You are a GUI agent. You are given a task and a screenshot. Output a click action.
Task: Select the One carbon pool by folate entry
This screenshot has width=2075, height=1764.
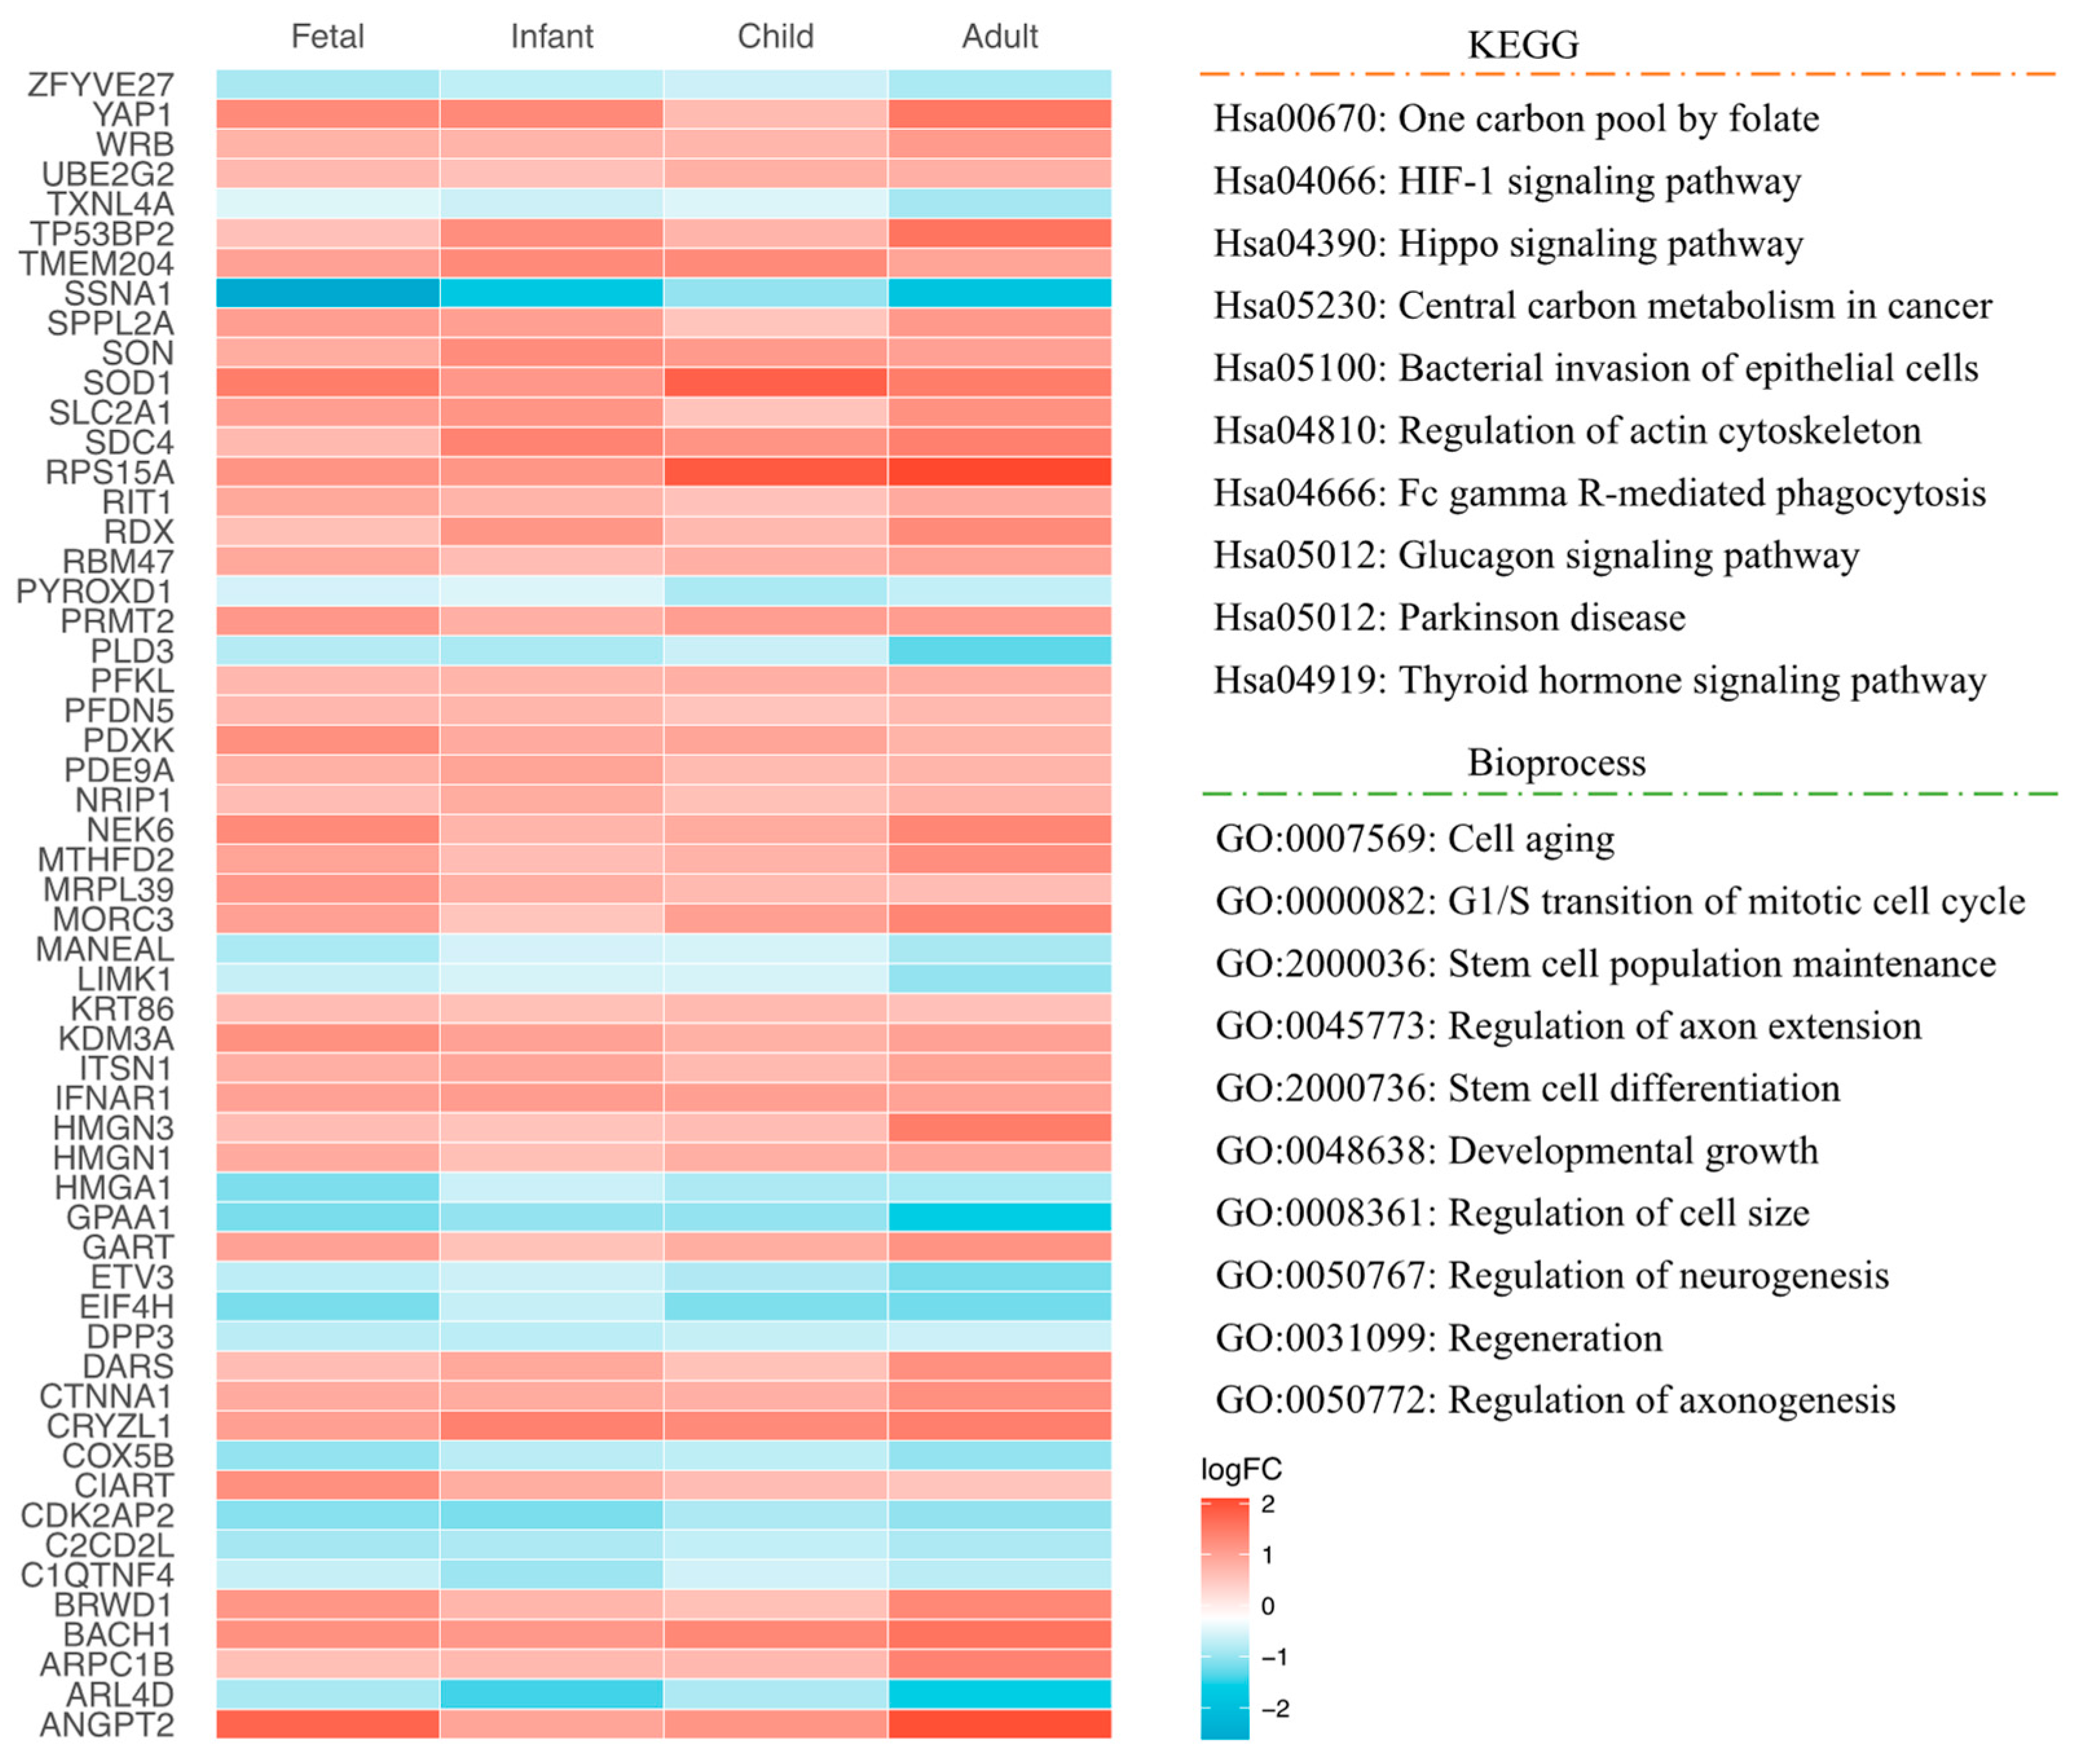1516,119
